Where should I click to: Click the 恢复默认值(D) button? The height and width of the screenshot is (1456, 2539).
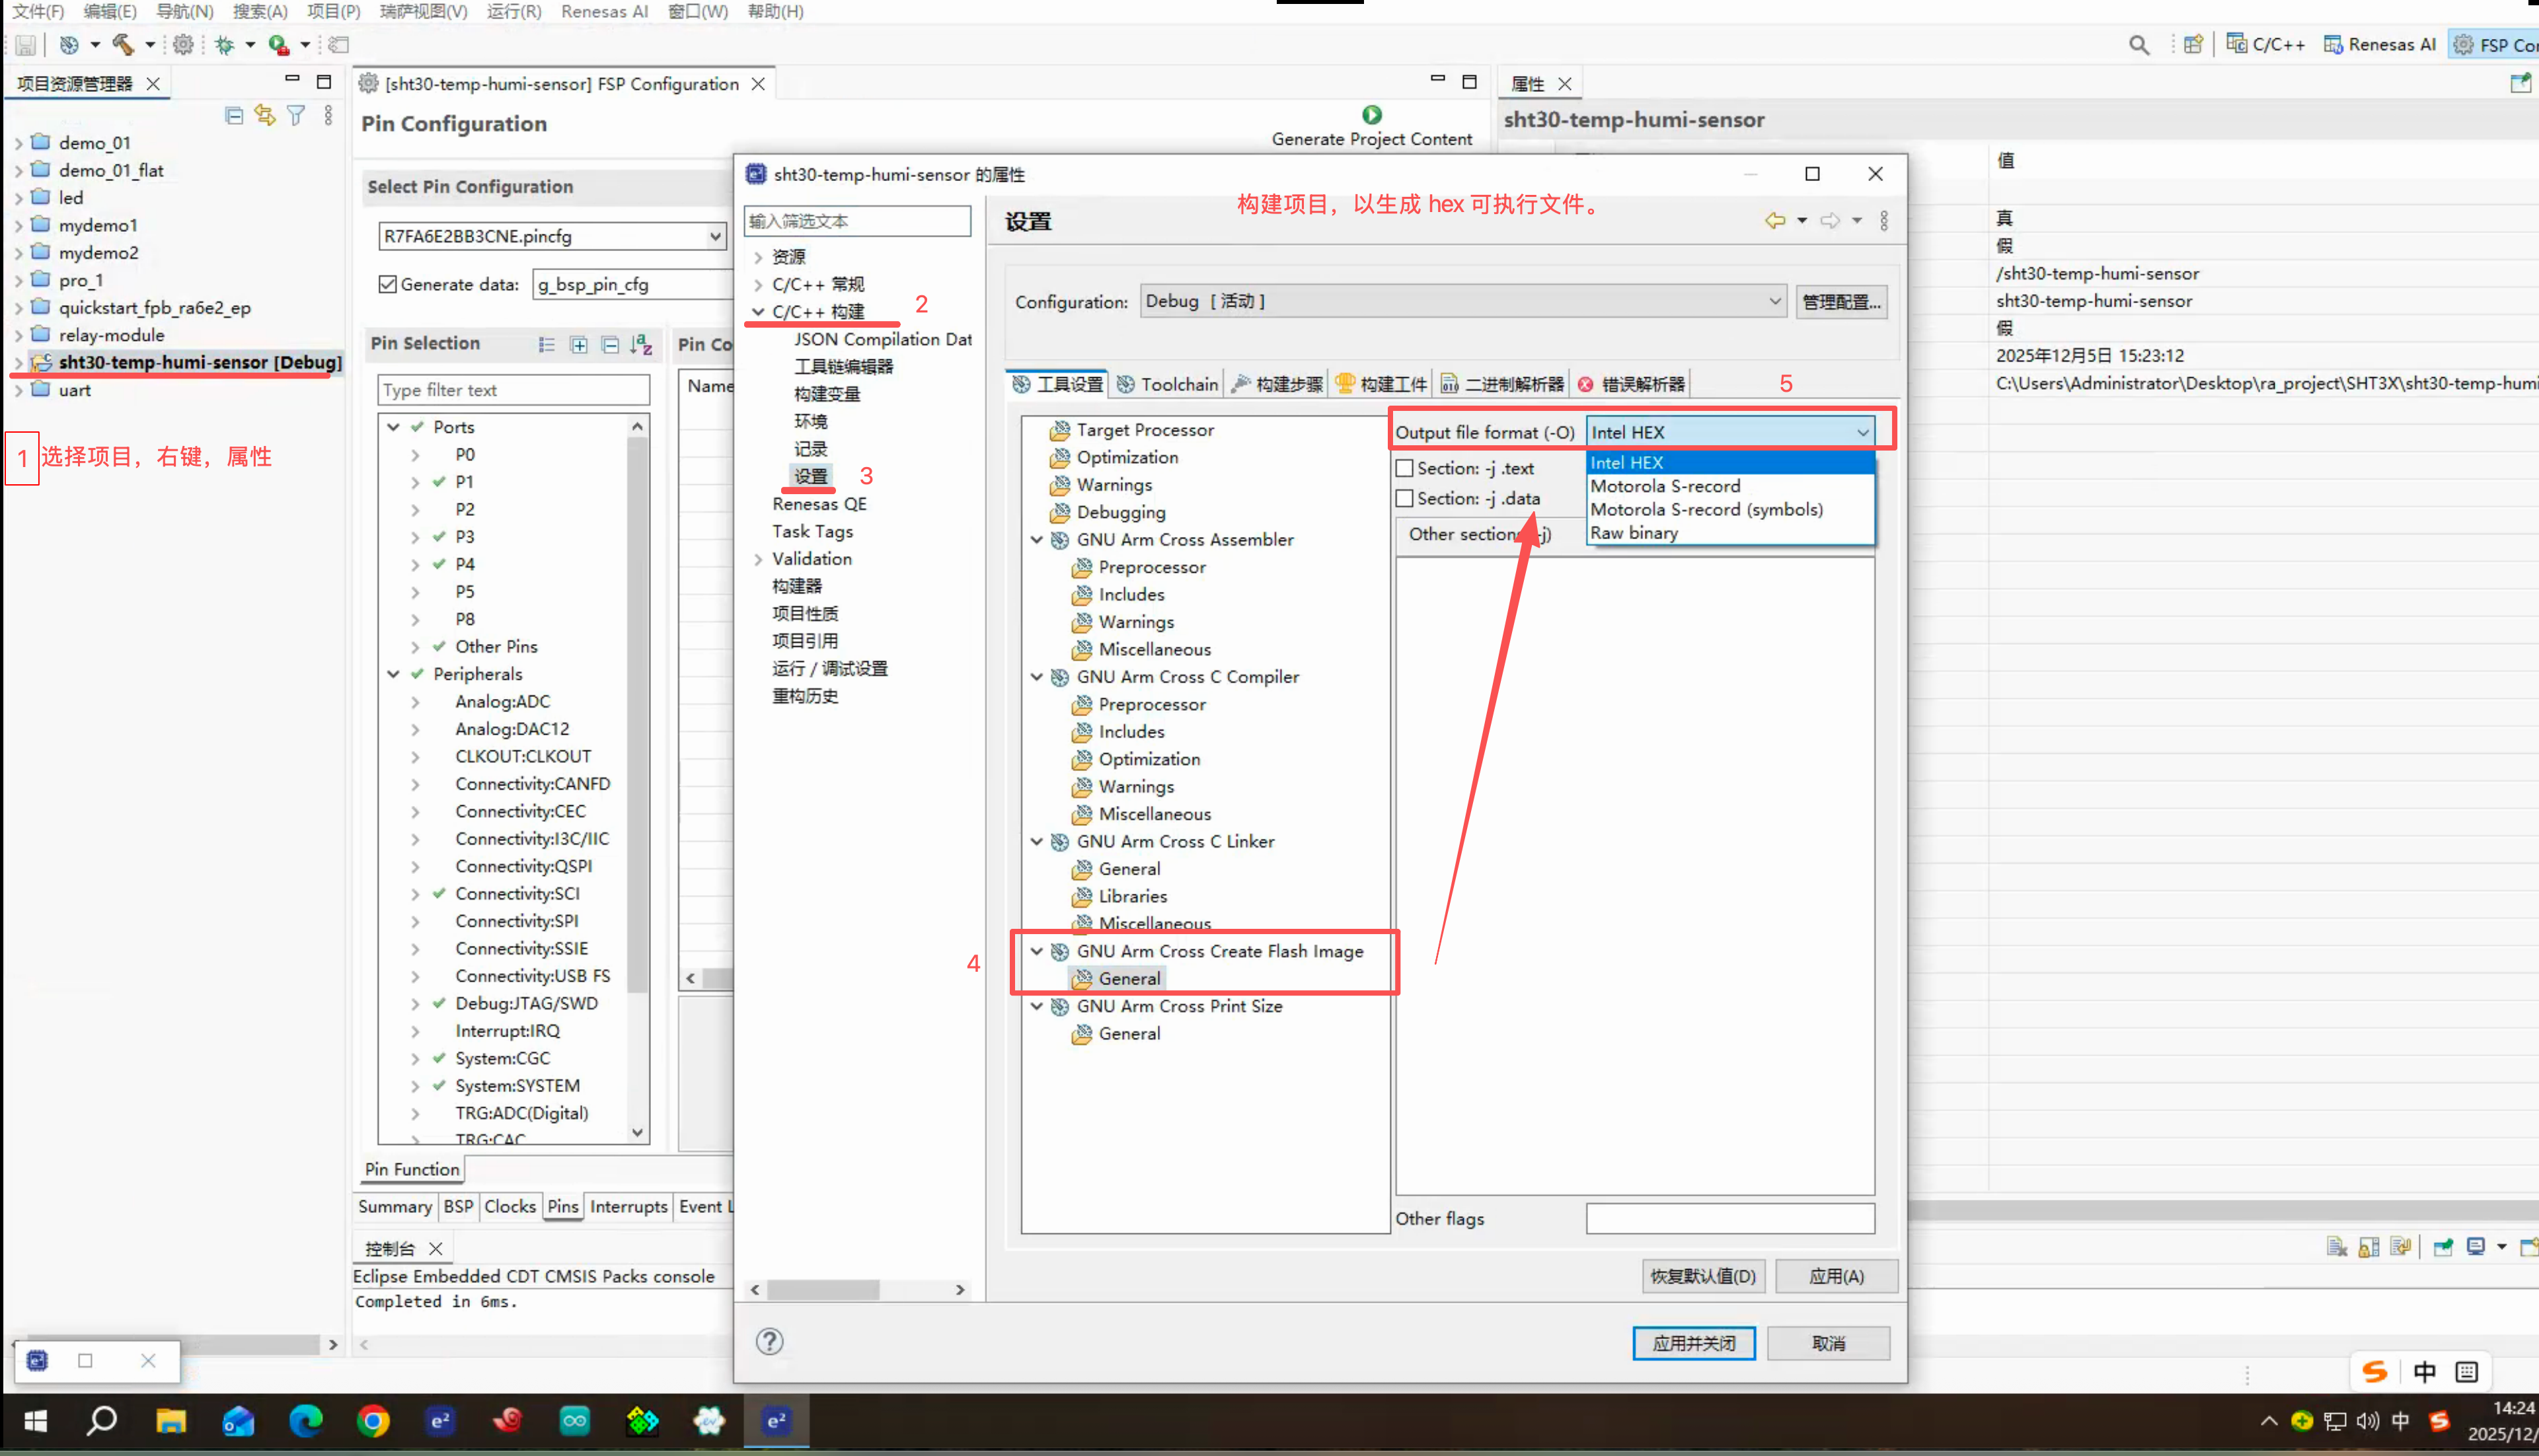pos(1702,1276)
